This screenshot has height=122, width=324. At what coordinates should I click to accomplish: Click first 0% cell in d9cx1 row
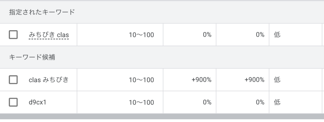pyautogui.click(x=207, y=102)
